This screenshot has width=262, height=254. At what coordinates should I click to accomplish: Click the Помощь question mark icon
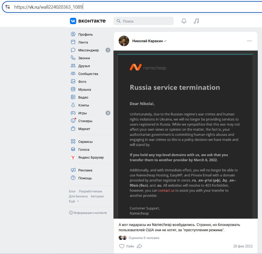[x=73, y=178]
